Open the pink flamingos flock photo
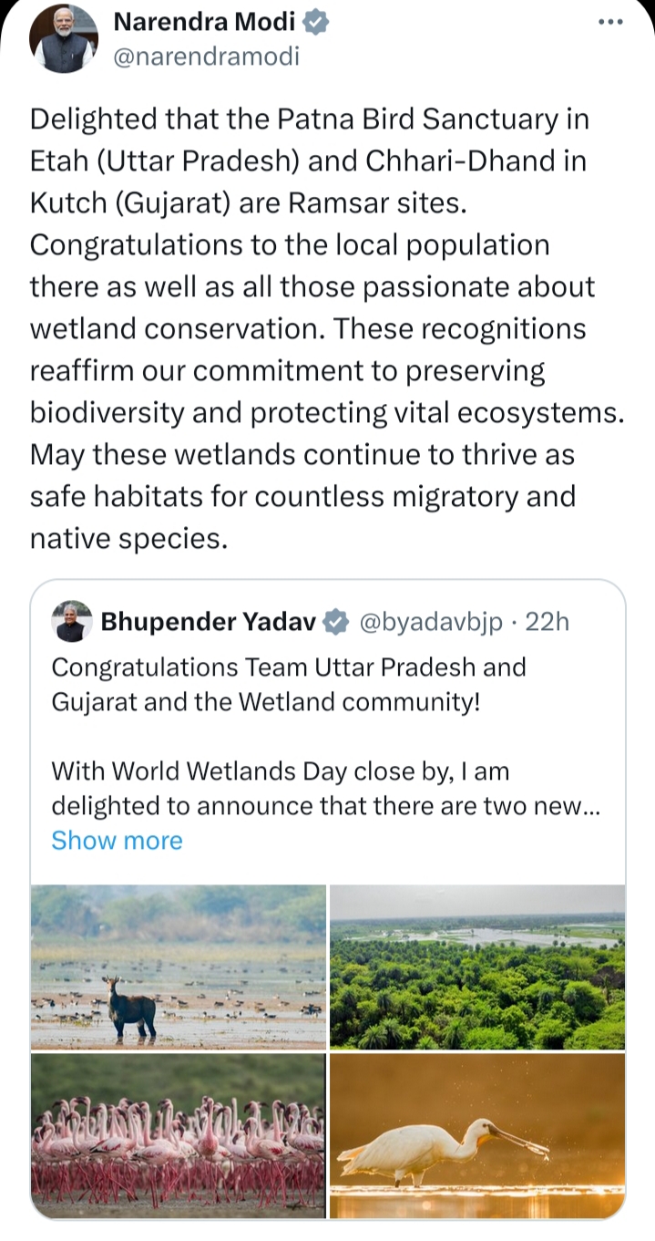655x1241 pixels. point(179,1135)
